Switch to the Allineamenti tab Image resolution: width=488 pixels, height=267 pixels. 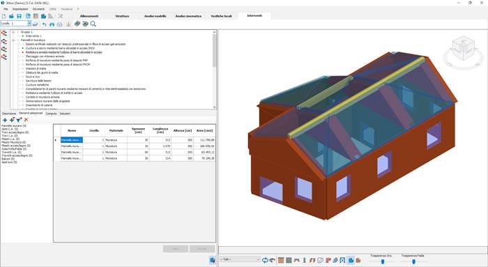point(89,16)
